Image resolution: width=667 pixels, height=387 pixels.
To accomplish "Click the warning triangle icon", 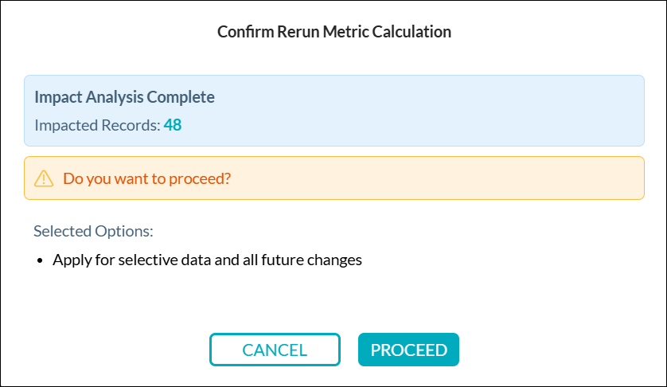I will (44, 178).
